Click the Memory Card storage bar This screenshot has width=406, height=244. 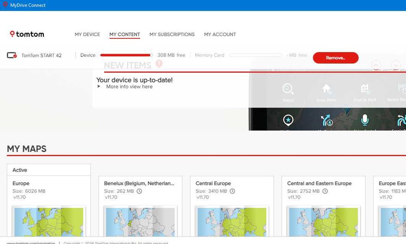pos(255,55)
